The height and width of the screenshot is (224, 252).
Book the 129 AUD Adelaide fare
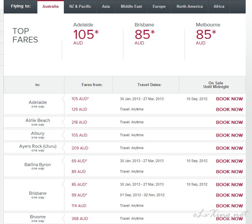click(229, 110)
